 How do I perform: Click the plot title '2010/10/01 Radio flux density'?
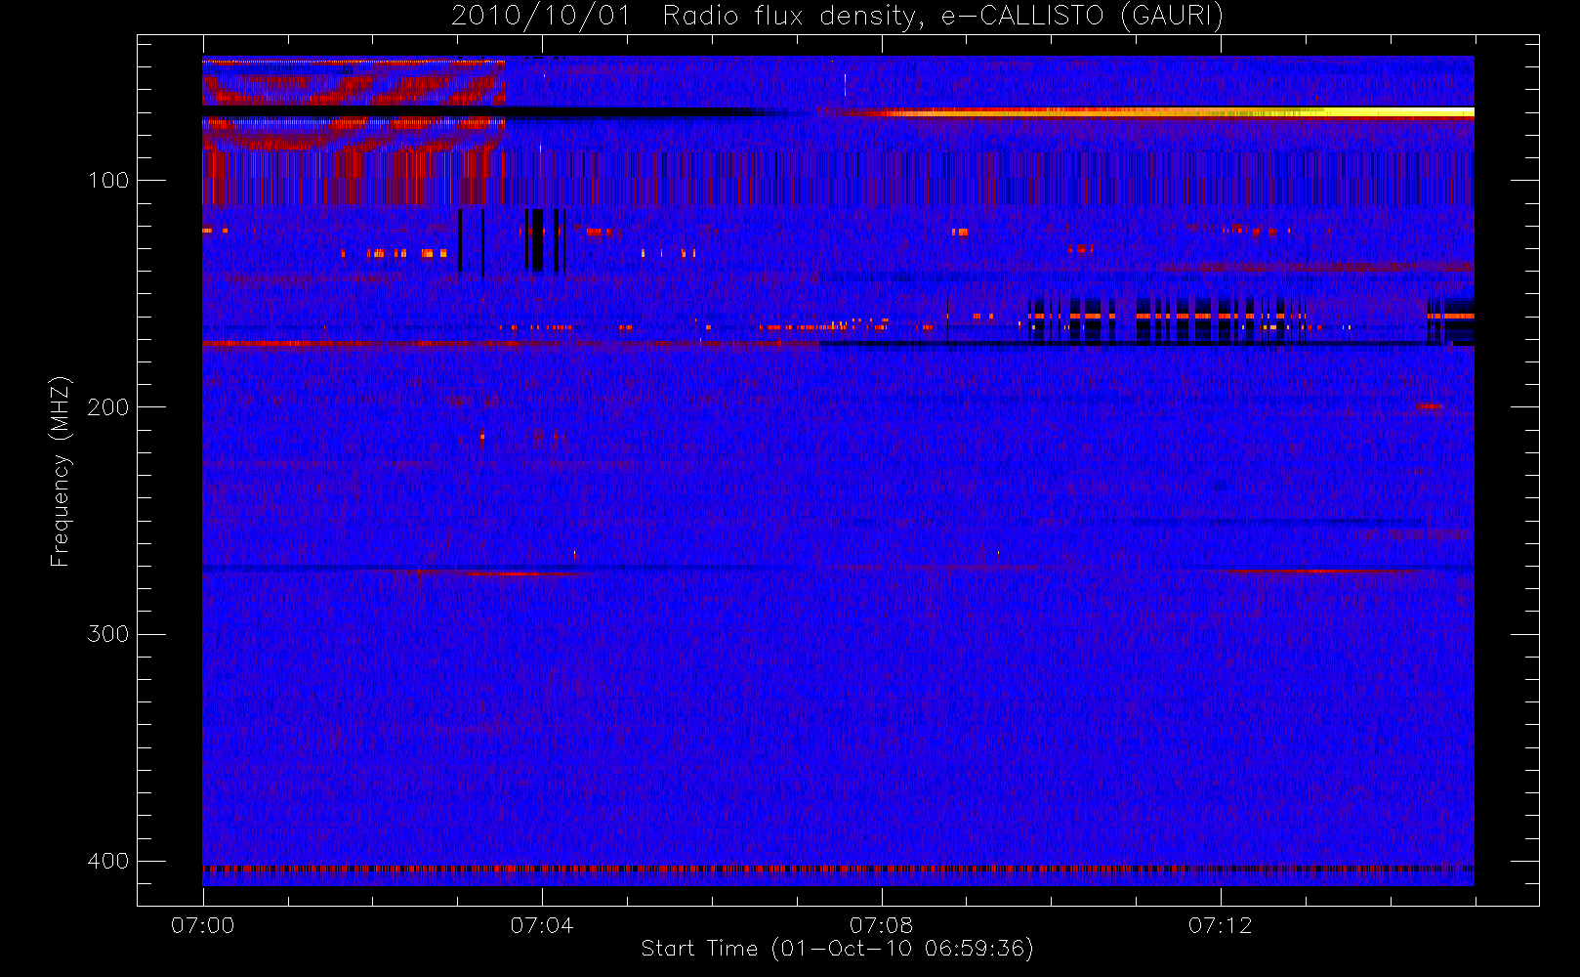click(837, 17)
